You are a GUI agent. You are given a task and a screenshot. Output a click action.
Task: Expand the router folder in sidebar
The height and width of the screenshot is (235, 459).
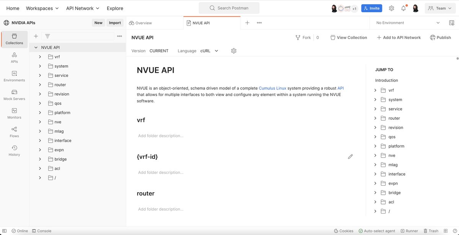tap(40, 85)
